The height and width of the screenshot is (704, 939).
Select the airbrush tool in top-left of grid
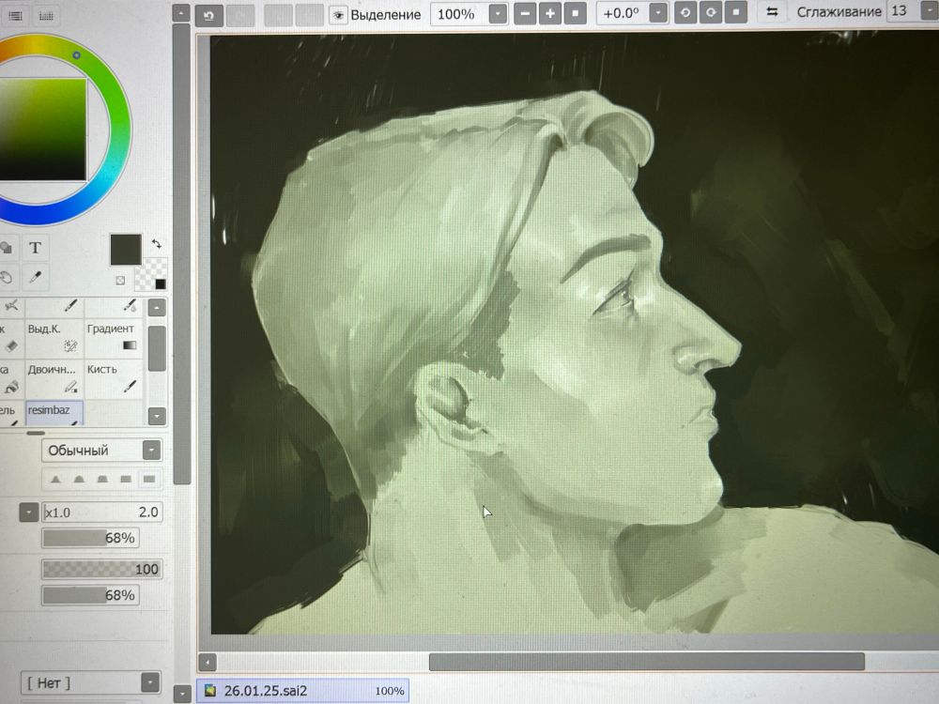[x=10, y=307]
